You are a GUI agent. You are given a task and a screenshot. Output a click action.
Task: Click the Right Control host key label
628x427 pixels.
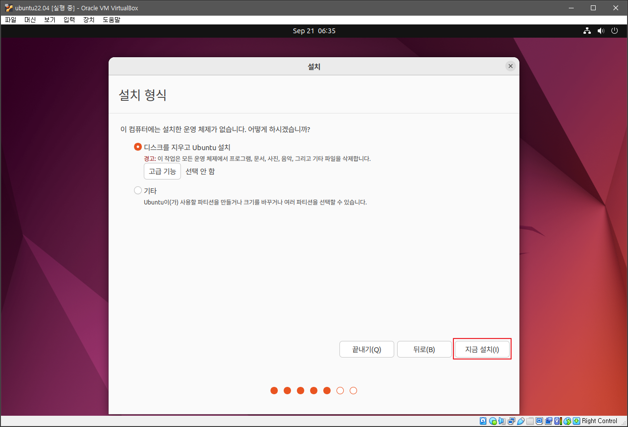[x=600, y=421]
